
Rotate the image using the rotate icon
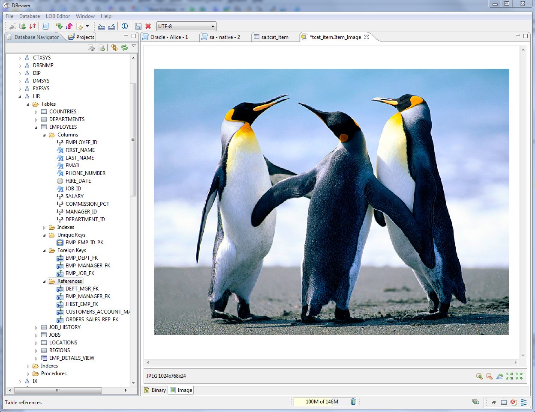499,376
